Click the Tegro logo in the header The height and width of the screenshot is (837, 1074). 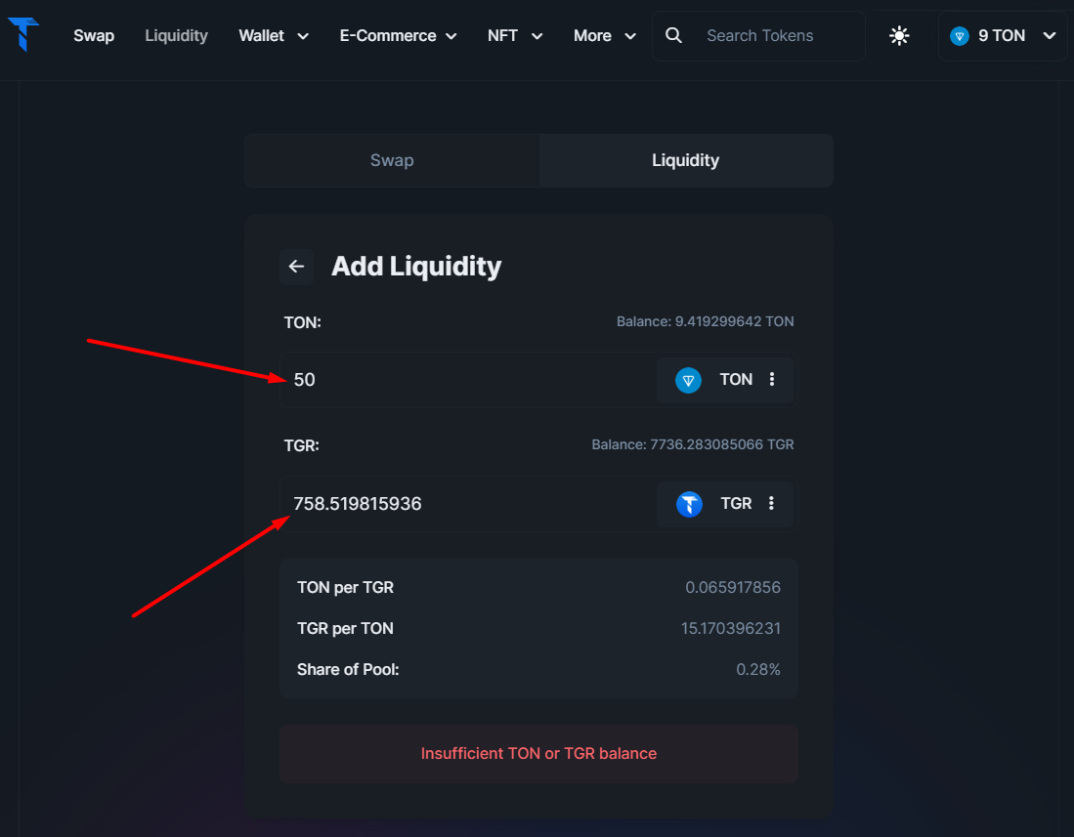pyautogui.click(x=23, y=34)
